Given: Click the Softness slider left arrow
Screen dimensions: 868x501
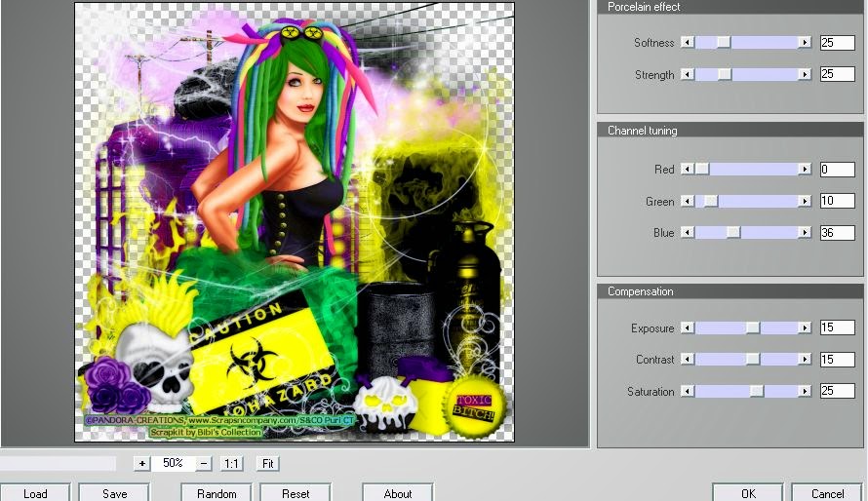Looking at the screenshot, I should pos(688,43).
